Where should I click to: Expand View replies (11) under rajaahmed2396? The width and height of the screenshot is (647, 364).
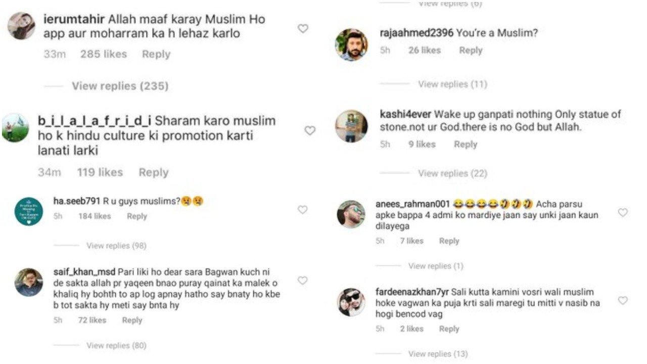click(452, 84)
